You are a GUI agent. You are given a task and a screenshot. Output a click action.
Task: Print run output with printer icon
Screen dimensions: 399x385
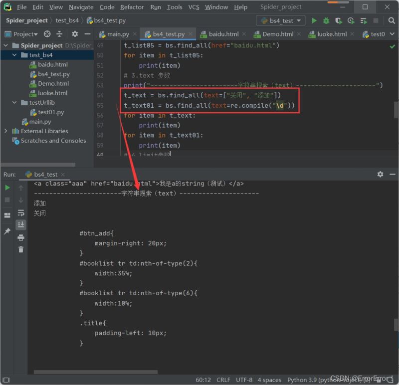21,237
